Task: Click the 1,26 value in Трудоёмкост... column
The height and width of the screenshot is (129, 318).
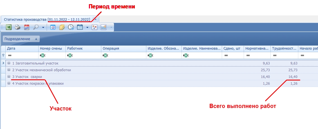Action: (294, 84)
